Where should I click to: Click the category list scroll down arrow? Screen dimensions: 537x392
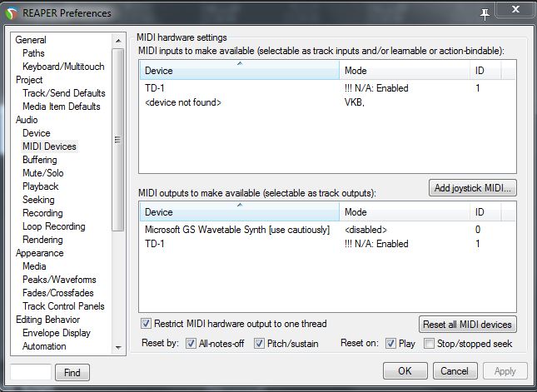tap(118, 348)
